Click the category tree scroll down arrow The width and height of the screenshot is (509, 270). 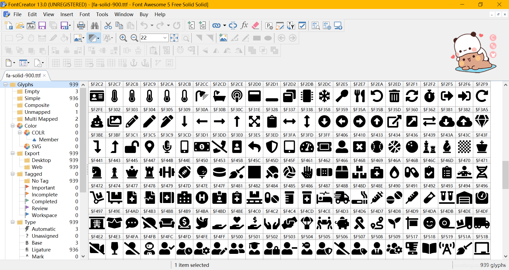(83, 256)
